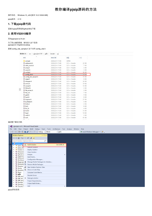Click the Solution Explorer pin icon
The width and height of the screenshot is (152, 216).
44,135
